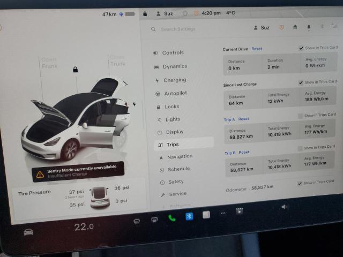Open the Suz driver profile in status bar
Viewport: 343px width, 257px height.
165,13
